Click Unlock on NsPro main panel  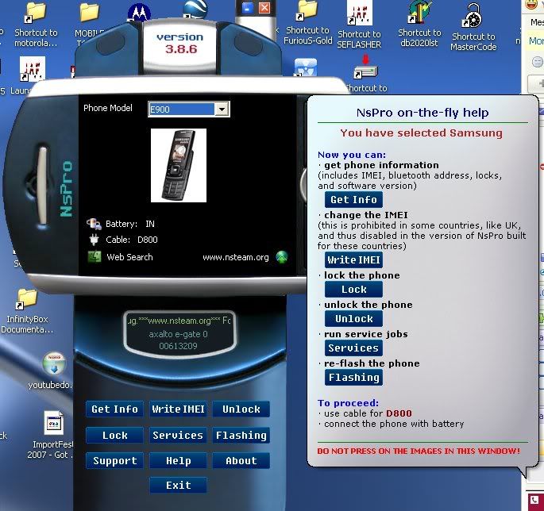point(241,409)
